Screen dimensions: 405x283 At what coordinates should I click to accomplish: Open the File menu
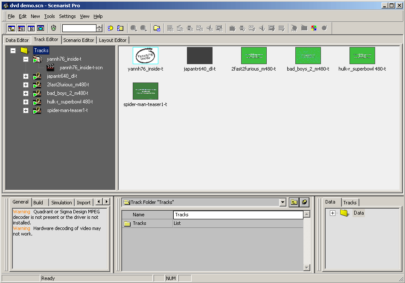[11, 16]
